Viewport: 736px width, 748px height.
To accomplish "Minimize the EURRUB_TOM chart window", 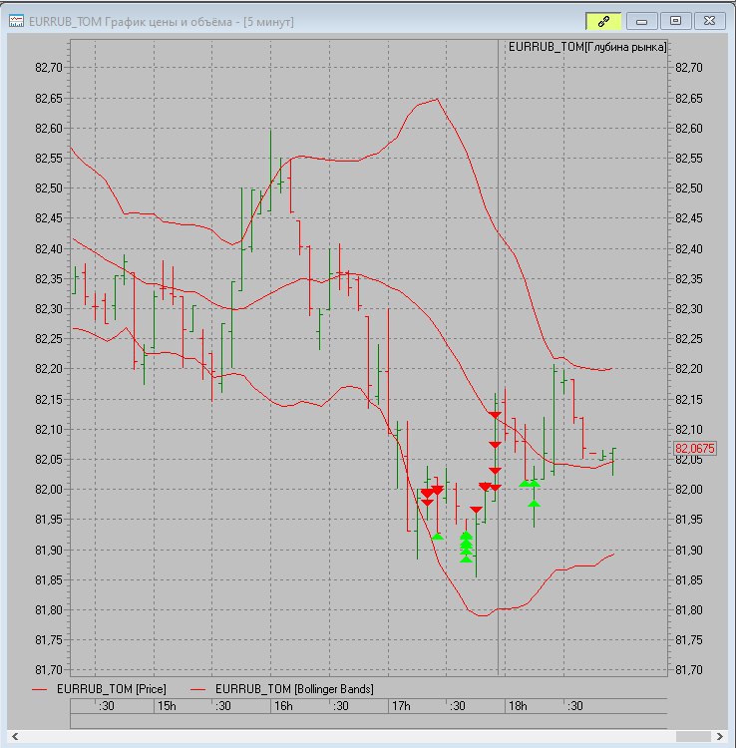I will coord(641,21).
